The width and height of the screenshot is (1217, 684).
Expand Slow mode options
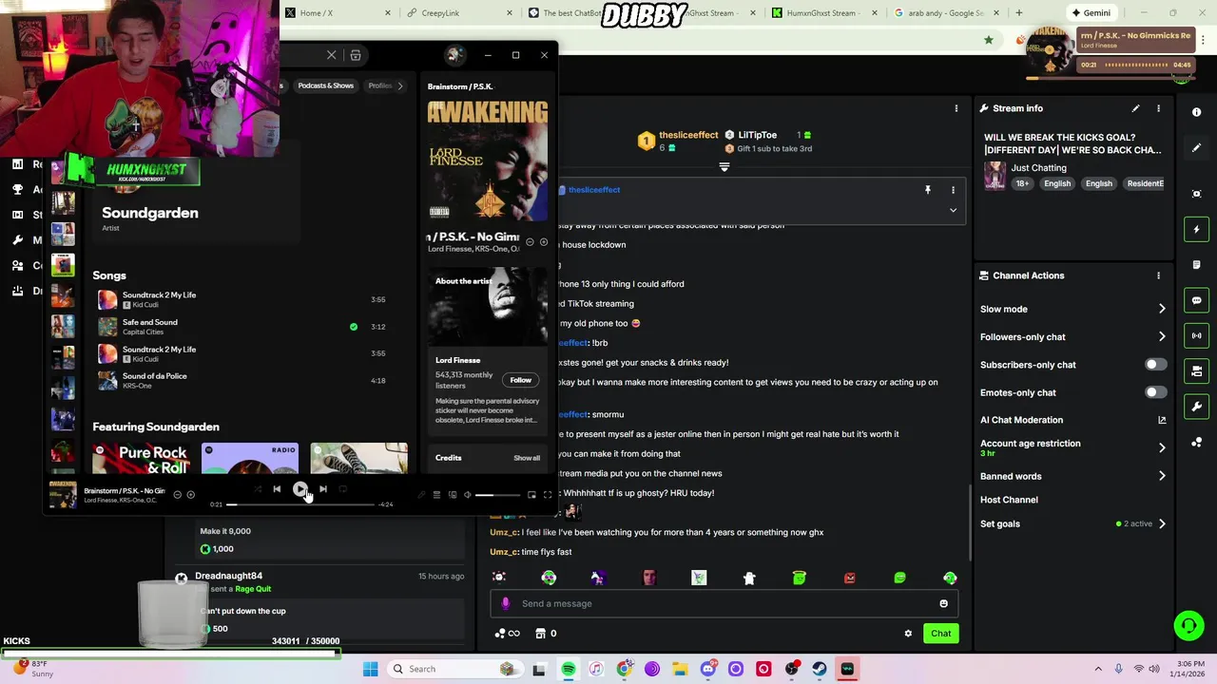coord(1162,309)
